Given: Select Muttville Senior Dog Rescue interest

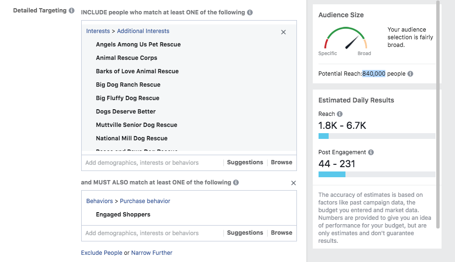Looking at the screenshot, I should [x=136, y=125].
